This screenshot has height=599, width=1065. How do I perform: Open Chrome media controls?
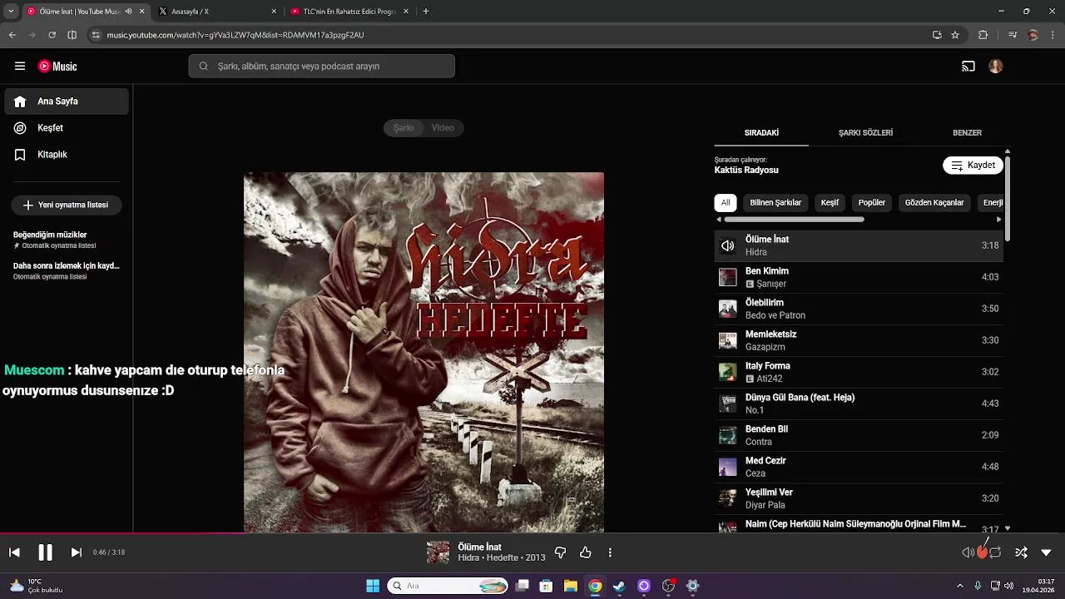(1012, 35)
